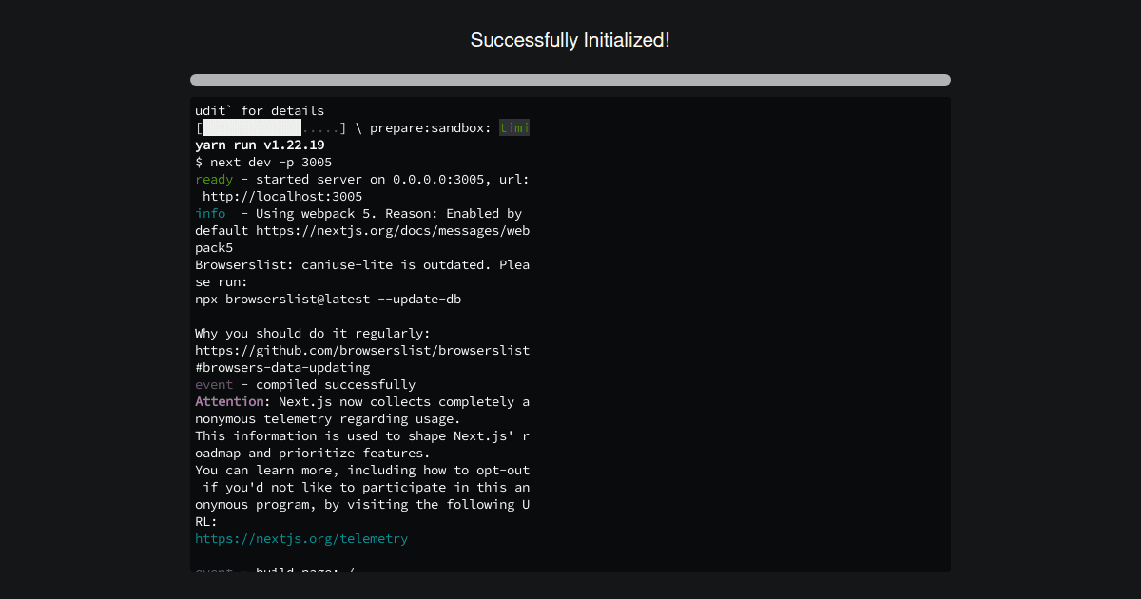
Task: Click "Why you should do it regularly:" line
Action: tap(313, 334)
